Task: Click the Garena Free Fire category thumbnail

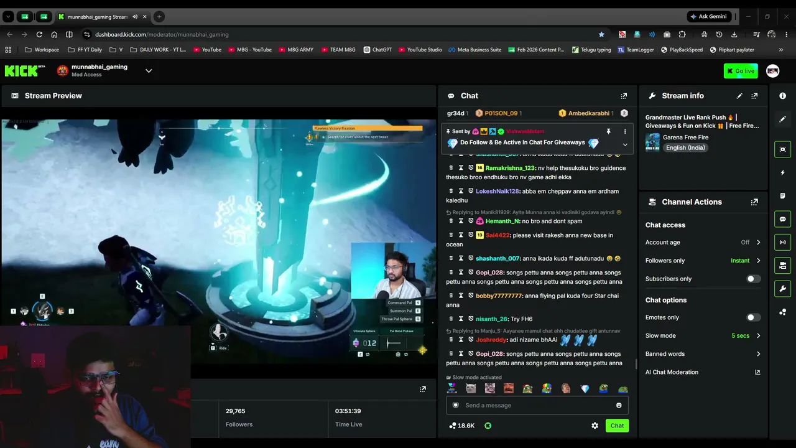Action: pos(652,142)
